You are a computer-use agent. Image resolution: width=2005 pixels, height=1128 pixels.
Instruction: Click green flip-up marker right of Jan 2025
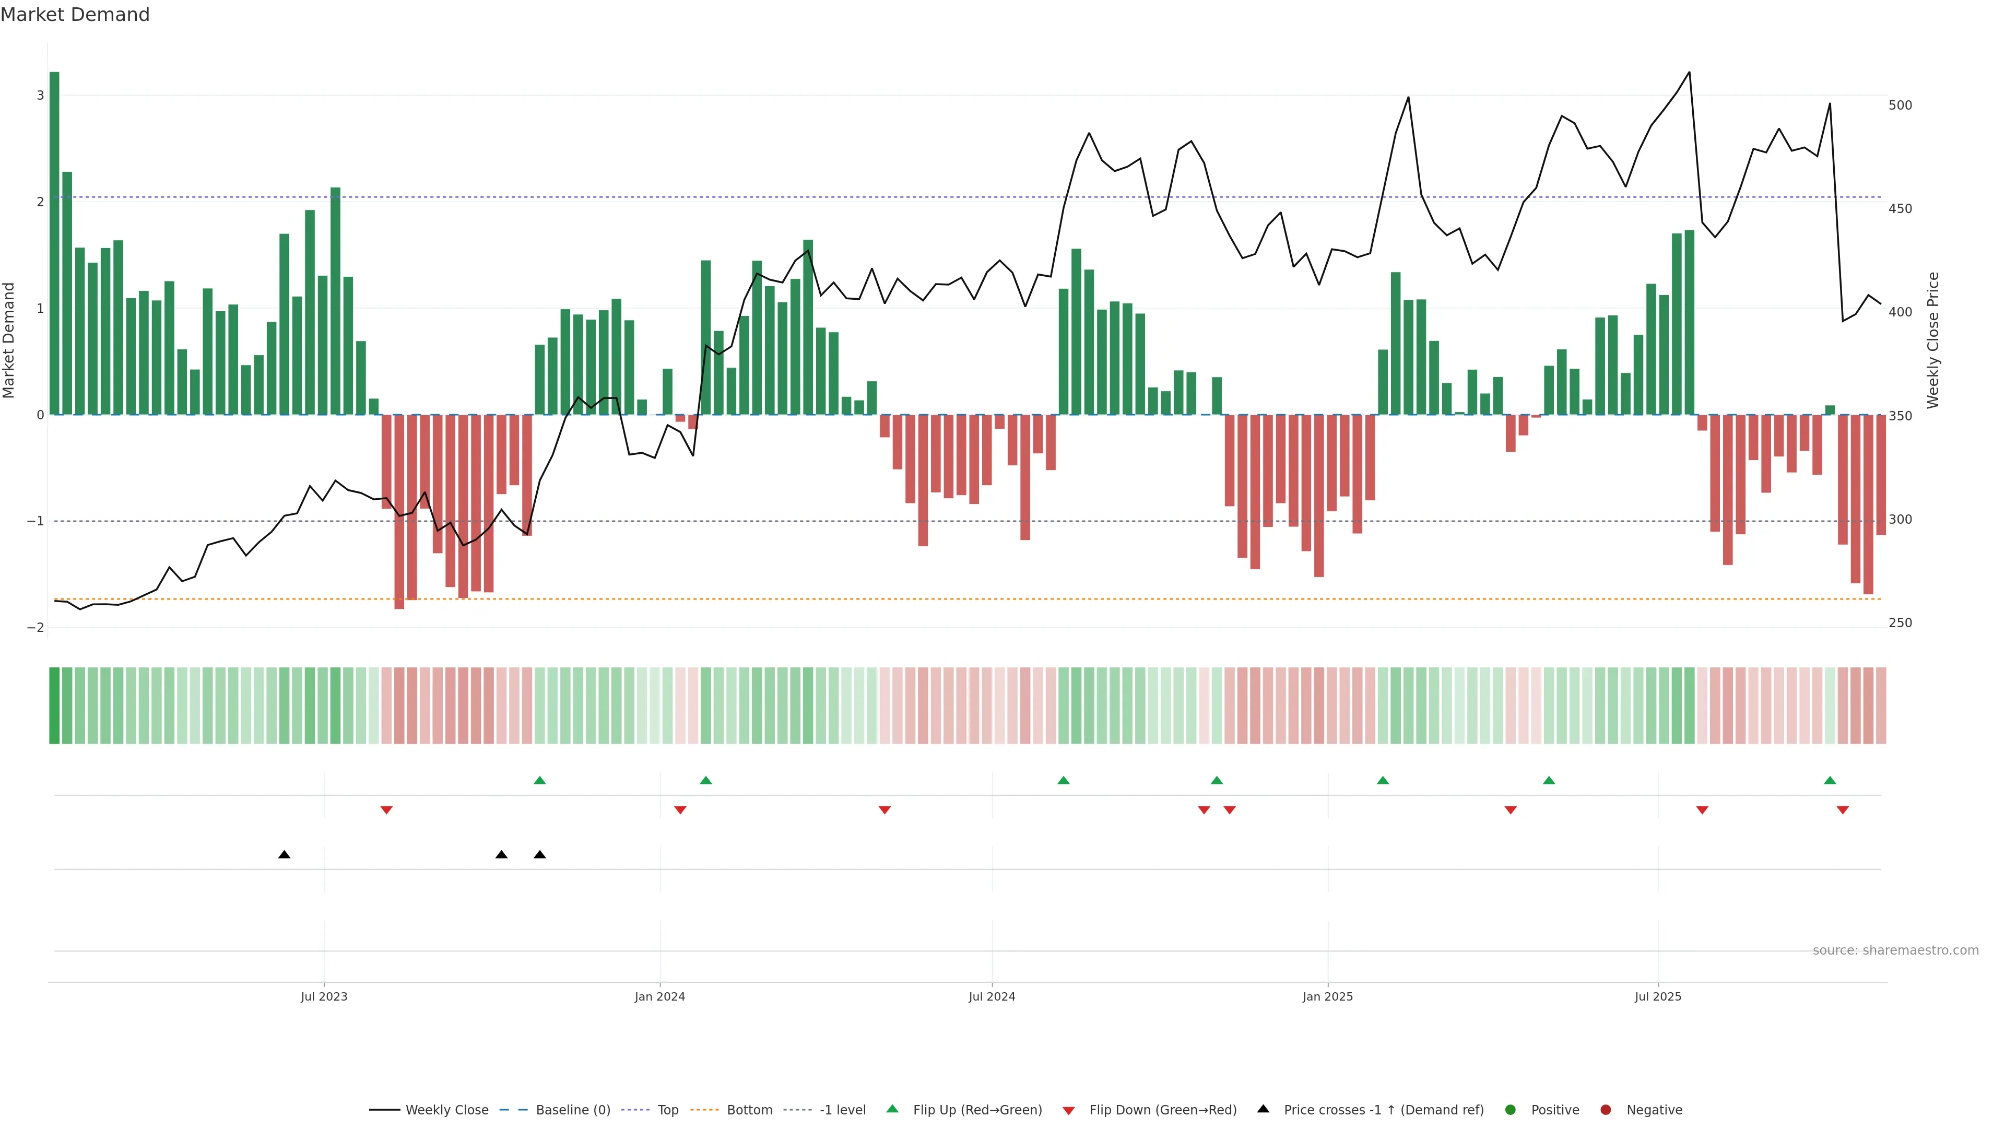coord(1382,780)
